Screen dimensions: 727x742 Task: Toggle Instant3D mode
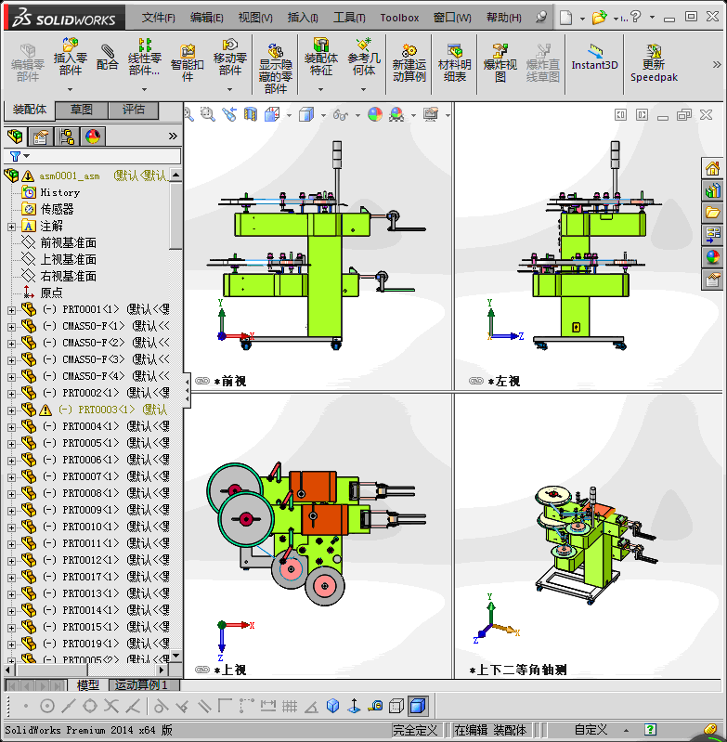[594, 58]
